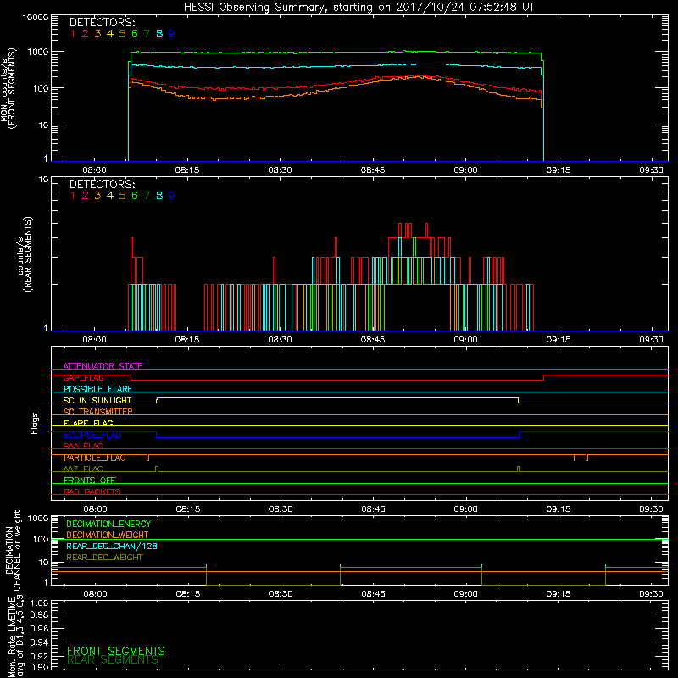This screenshot has height=678, width=678.
Task: Click REAR SEGMENTS label in livetime plot
Action: [113, 660]
